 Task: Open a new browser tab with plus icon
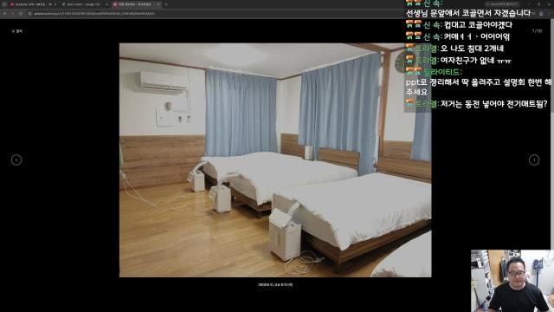pos(166,4)
